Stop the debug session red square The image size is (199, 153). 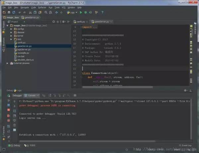pyautogui.click(x=9, y=110)
